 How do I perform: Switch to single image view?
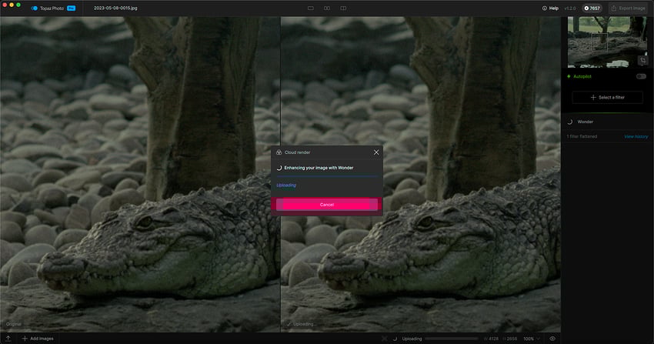(311, 8)
